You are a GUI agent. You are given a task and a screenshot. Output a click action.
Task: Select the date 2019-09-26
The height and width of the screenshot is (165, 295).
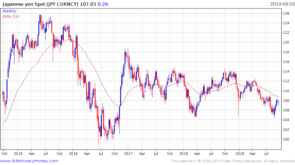click(283, 4)
